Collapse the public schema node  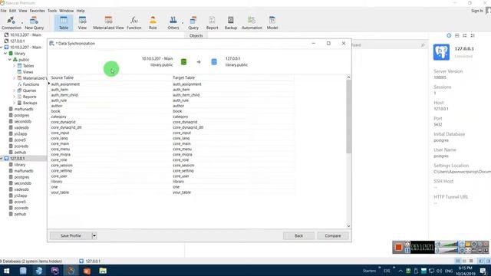coord(10,60)
